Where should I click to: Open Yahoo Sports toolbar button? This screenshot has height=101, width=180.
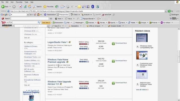click(112, 22)
